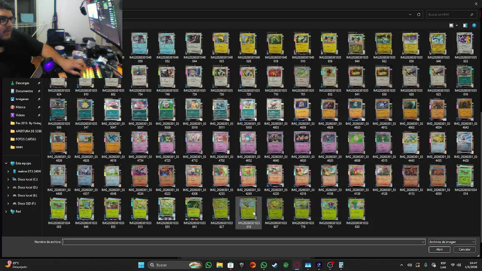482x271 pixels.
Task: Open the Wi-Fi network tray icon
Action: click(x=453, y=265)
